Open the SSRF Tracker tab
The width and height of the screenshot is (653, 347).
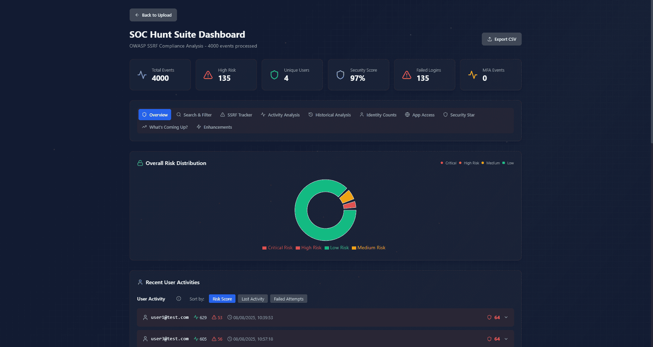[236, 115]
